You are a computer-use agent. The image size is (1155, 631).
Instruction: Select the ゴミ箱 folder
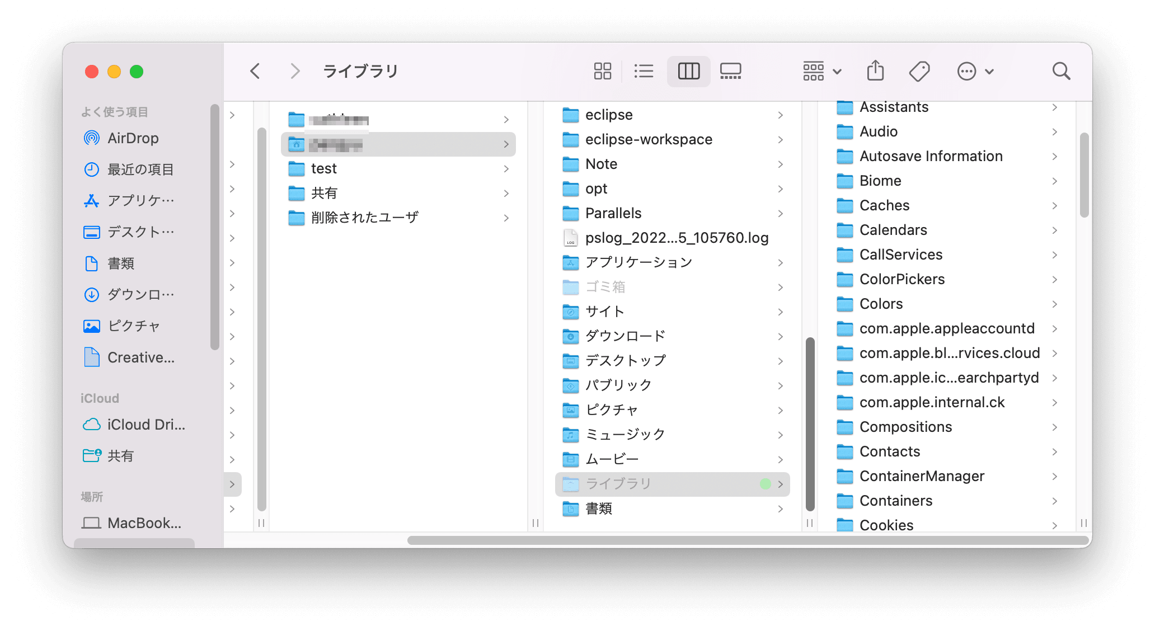pos(672,287)
